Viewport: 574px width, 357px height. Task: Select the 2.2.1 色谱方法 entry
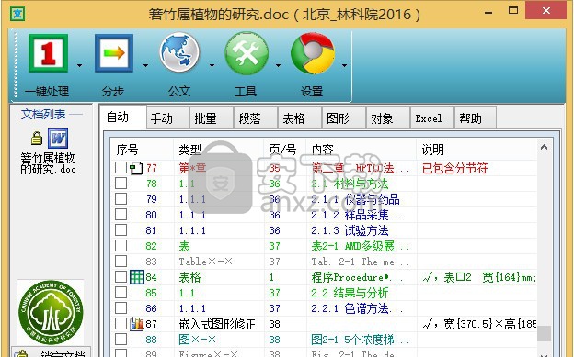coord(357,308)
